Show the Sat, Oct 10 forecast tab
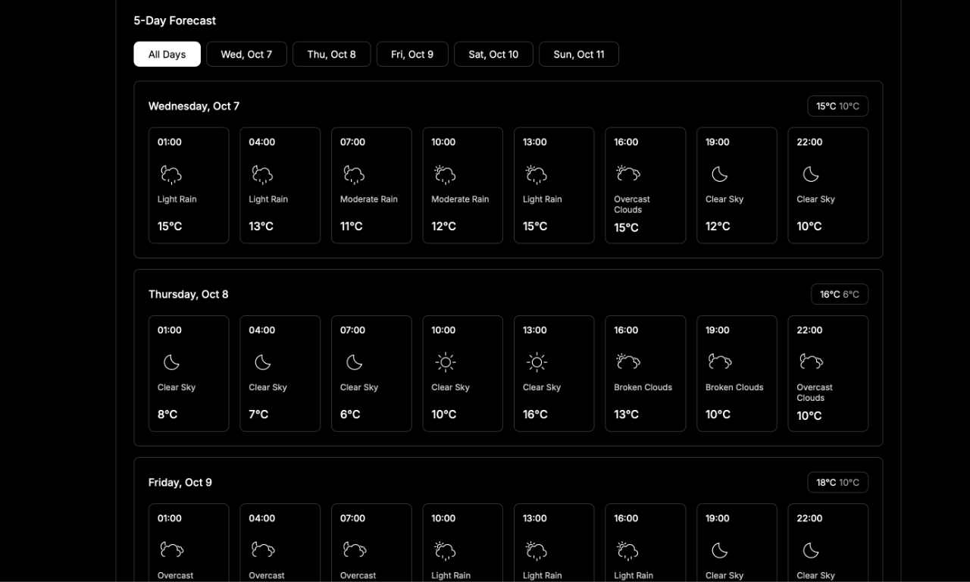 click(x=493, y=55)
